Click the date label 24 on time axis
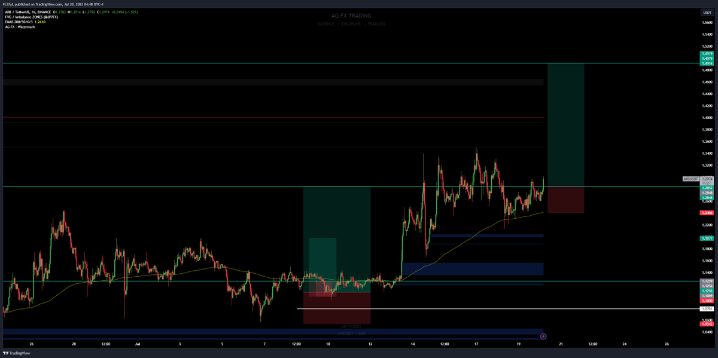The height and width of the screenshot is (358, 718). point(625,344)
